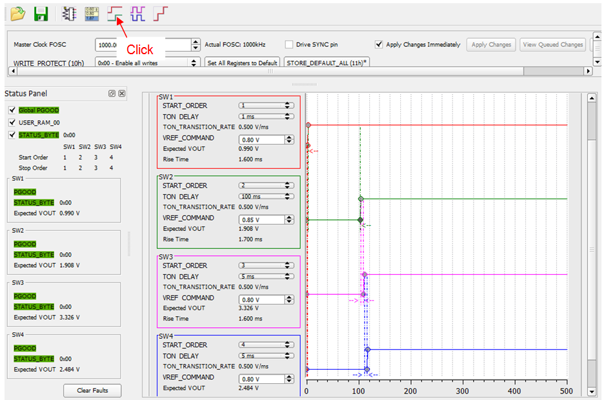Image resolution: width=606 pixels, height=400 pixels.
Task: Click the purple clock waveform toolbar icon
Action: pos(137,14)
